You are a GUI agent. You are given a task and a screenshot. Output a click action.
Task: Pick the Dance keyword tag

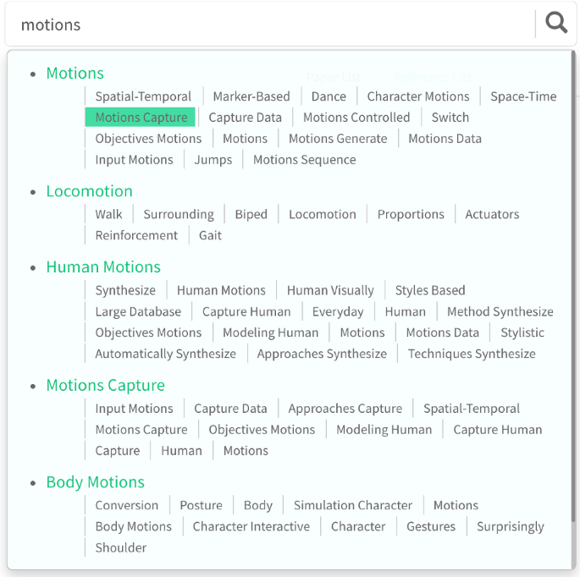[x=329, y=96]
